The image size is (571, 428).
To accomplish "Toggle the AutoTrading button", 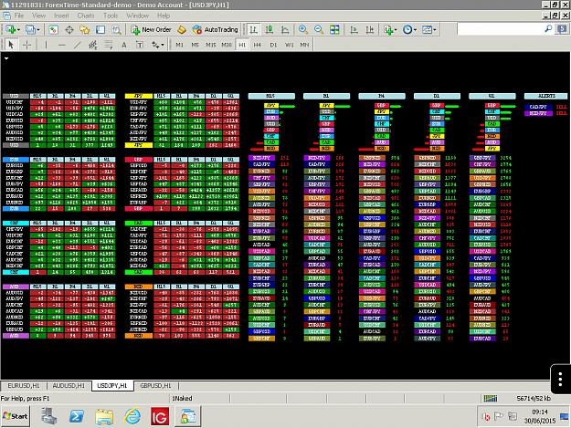I will tap(216, 30).
